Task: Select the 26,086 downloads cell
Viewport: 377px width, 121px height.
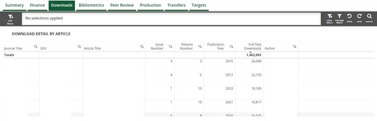Action: click(256, 61)
